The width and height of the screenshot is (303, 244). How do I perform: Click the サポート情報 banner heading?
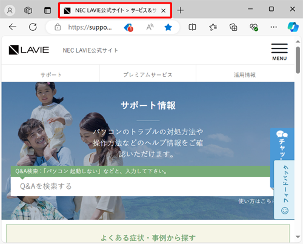[148, 105]
